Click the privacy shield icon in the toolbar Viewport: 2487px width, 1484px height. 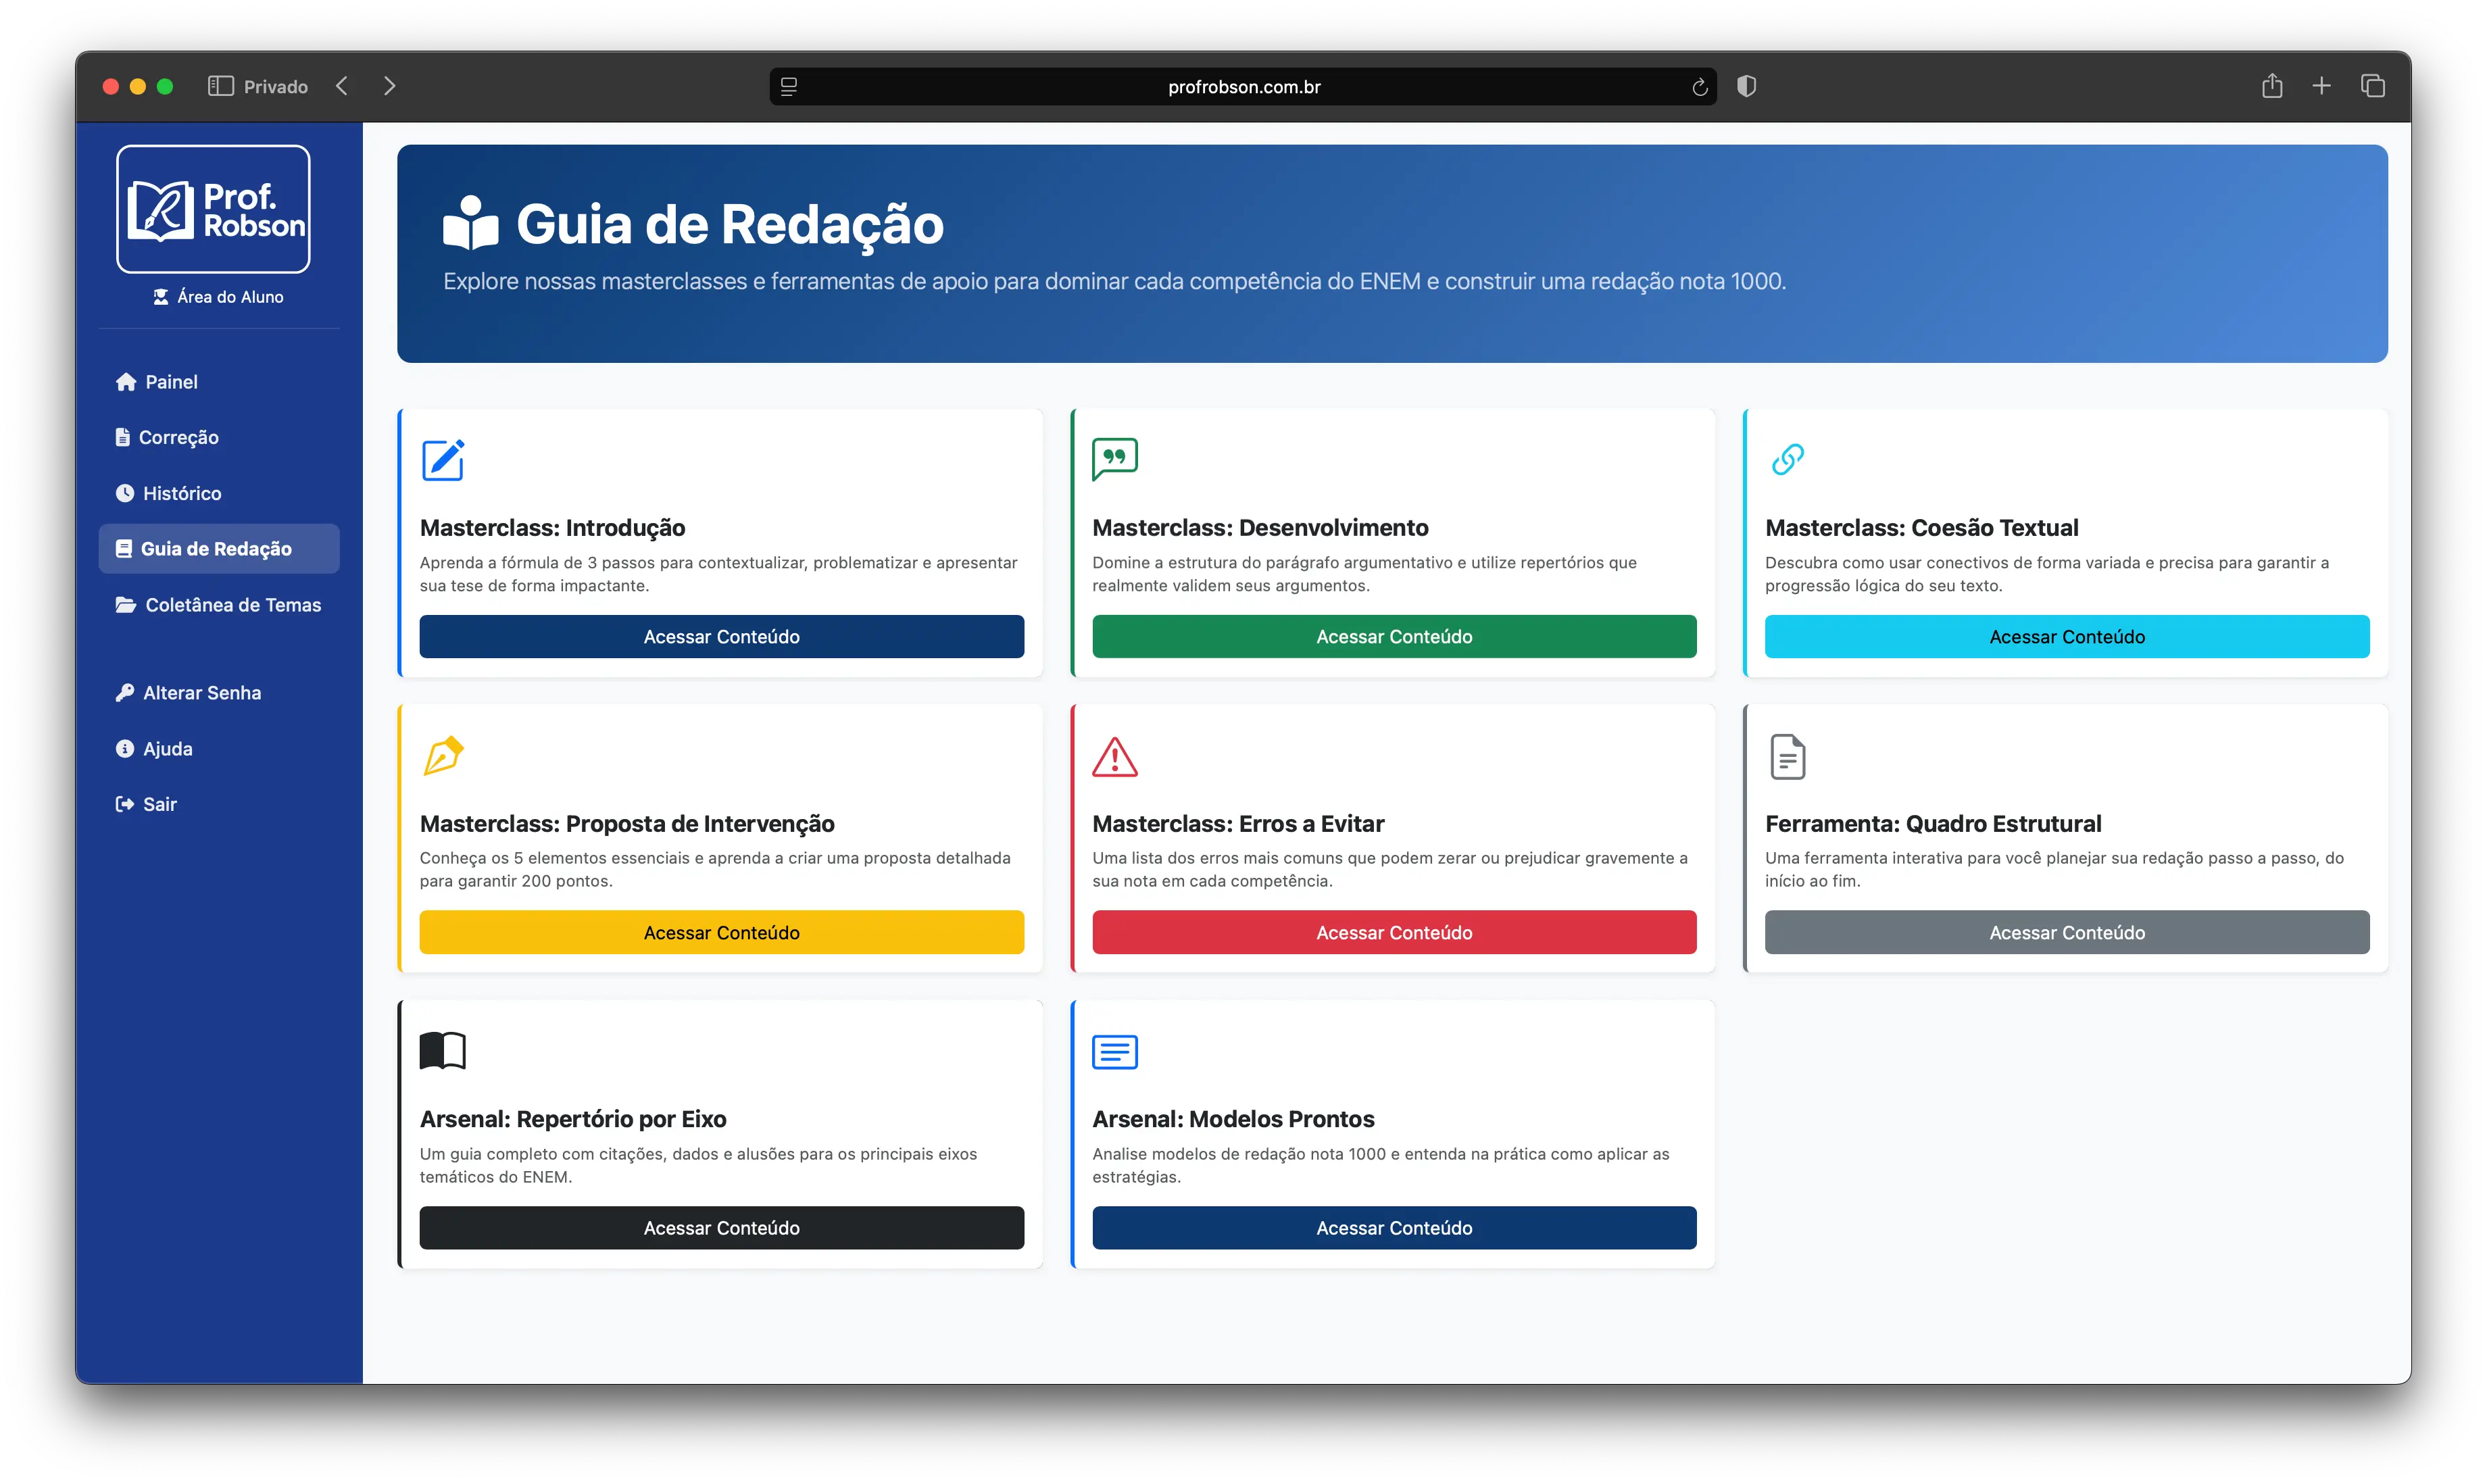[x=1747, y=86]
